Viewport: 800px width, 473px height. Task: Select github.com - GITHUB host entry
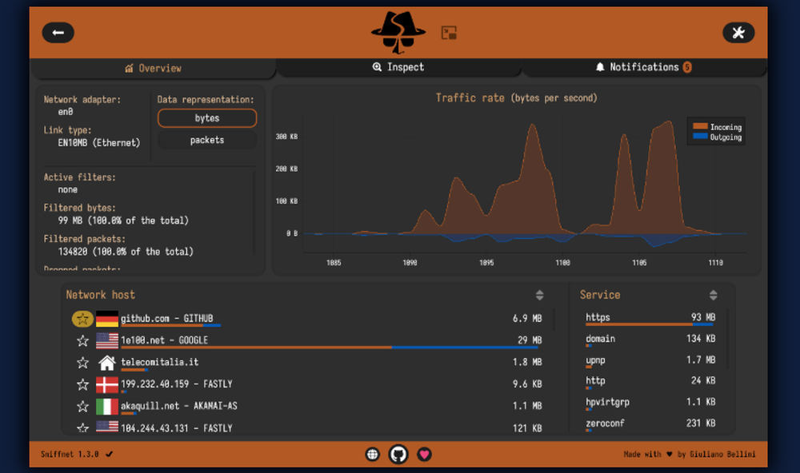[306, 319]
